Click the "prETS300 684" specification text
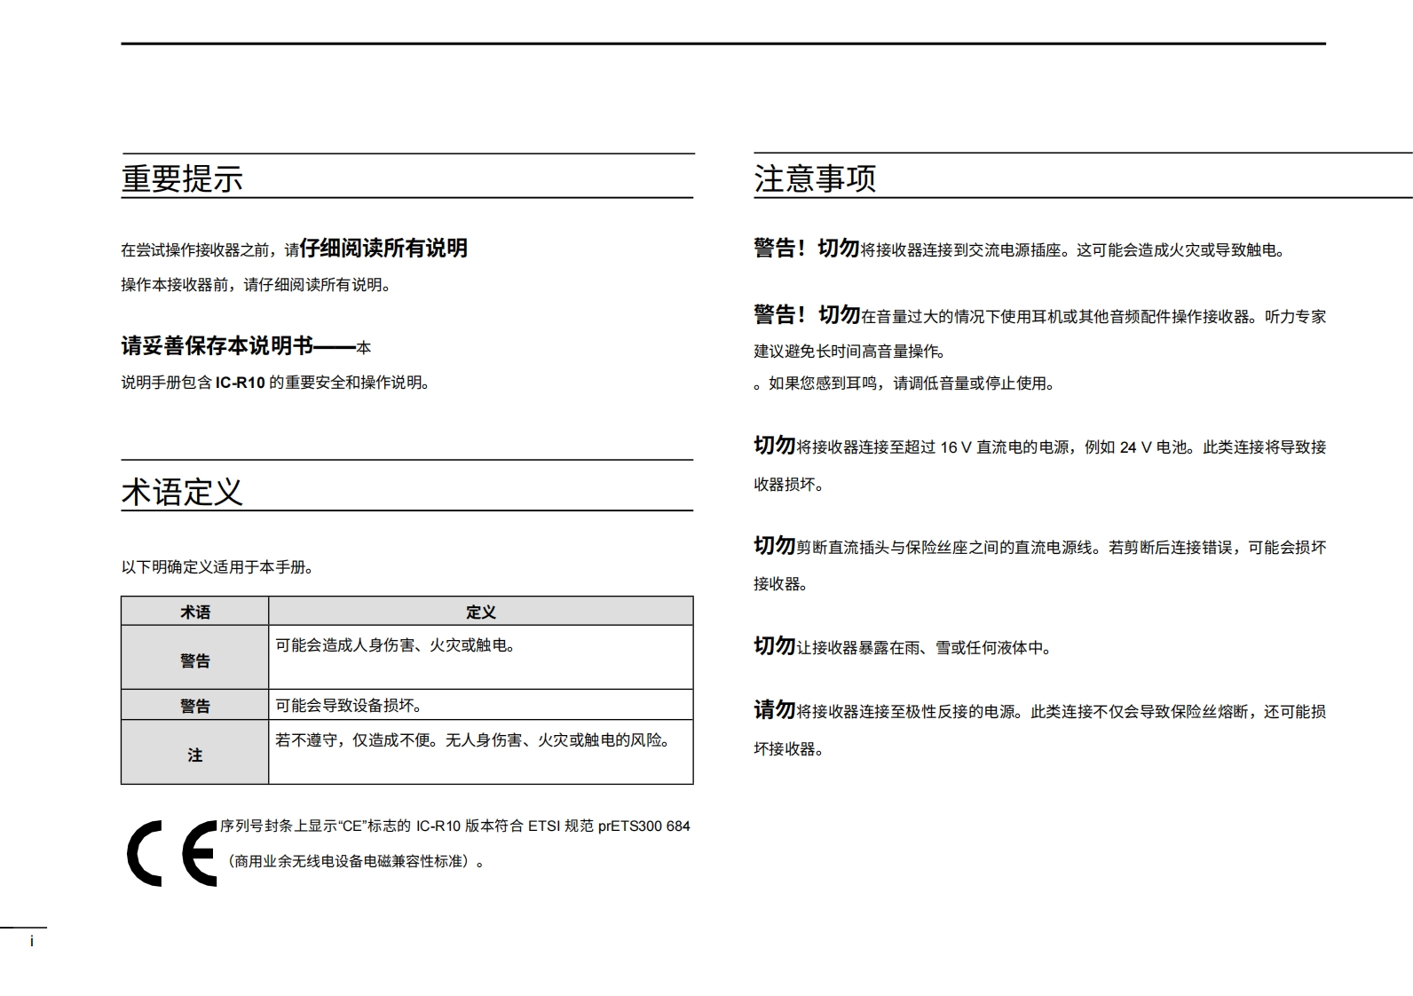 (x=643, y=826)
